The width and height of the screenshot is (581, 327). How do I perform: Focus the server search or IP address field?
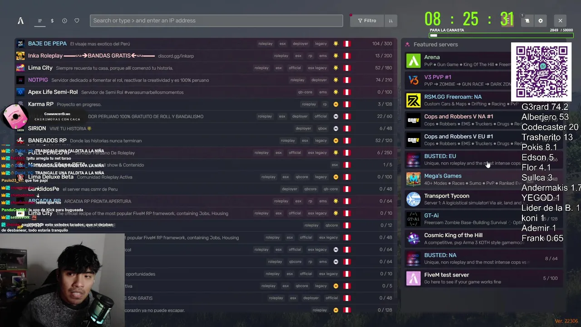pyautogui.click(x=216, y=20)
